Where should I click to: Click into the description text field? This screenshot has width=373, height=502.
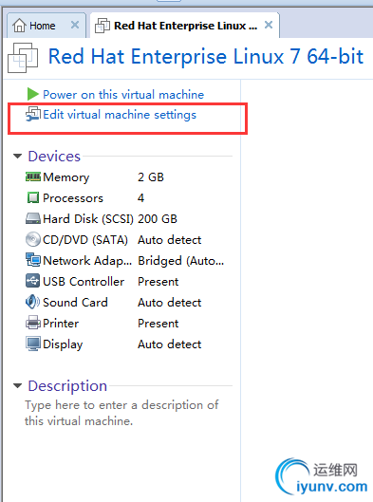pyautogui.click(x=121, y=413)
